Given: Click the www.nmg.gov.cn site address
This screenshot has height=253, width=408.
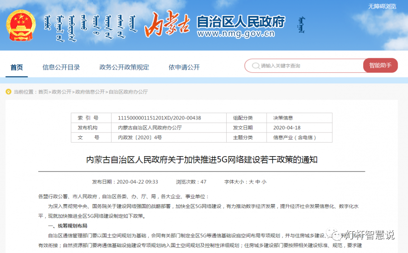Looking at the screenshot, I should (236, 33).
